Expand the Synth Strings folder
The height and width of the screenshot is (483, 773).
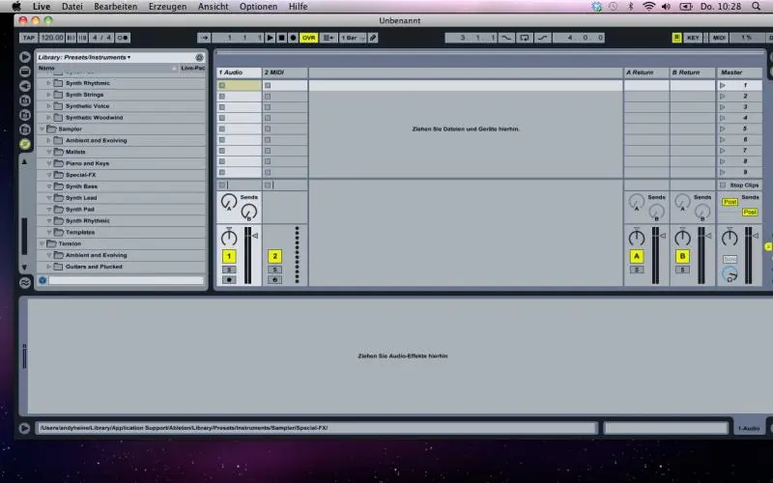click(49, 95)
